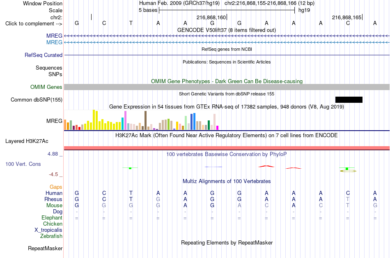The height and width of the screenshot is (258, 390).
Task: Click the 'chr2:' ruler label
Action: point(56,17)
